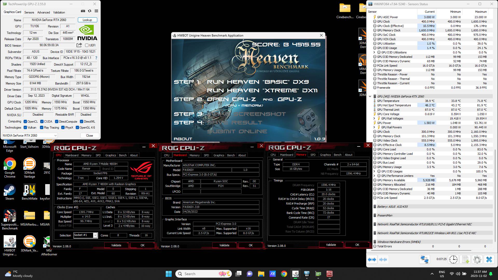Viewport: 498px width, 280px height.
Task: Click the Bus Interface question mark icon
Action: click(x=96, y=58)
